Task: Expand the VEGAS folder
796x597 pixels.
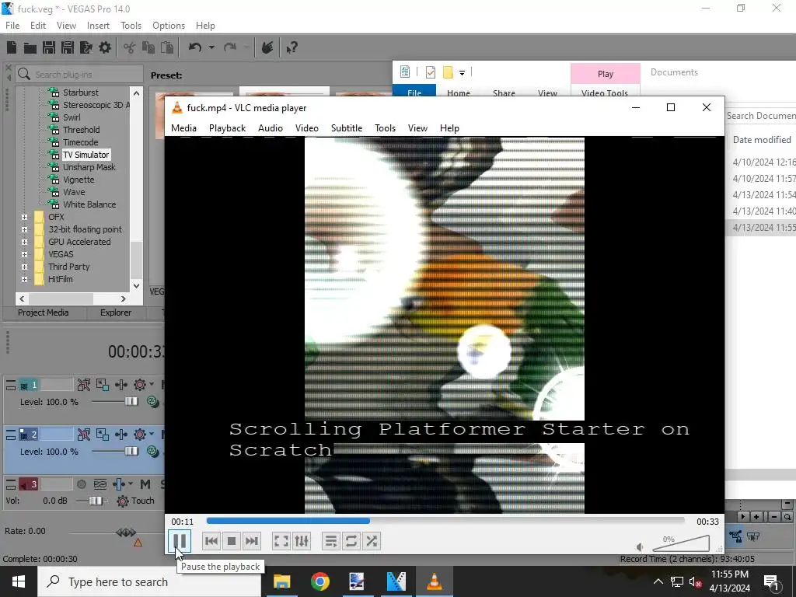Action: 24,254
